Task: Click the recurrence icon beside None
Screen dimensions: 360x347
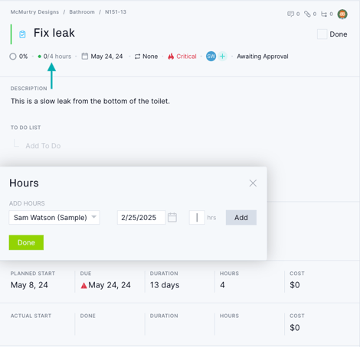Action: [x=138, y=57]
